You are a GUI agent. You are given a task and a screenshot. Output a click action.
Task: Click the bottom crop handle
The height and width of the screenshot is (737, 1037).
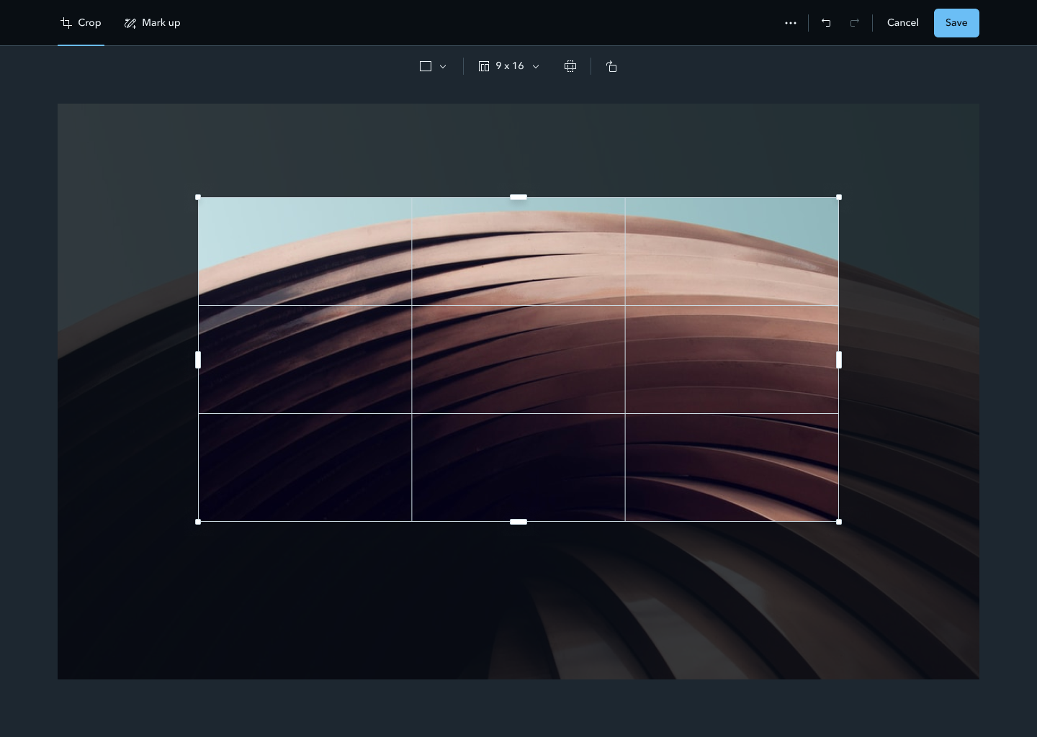click(518, 522)
